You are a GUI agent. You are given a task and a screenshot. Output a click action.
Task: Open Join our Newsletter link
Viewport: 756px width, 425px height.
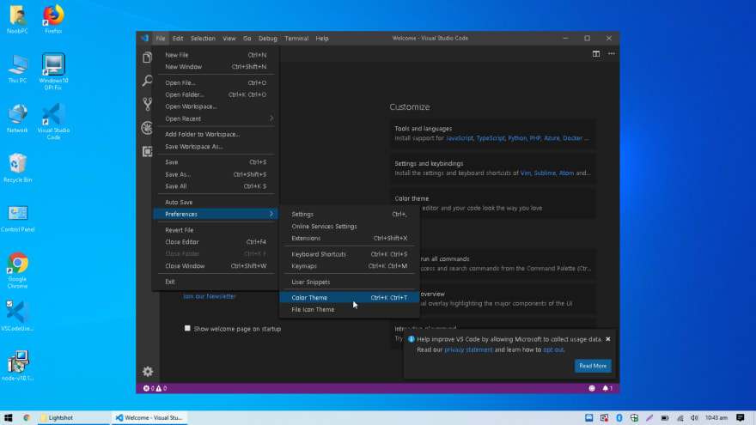tap(210, 296)
